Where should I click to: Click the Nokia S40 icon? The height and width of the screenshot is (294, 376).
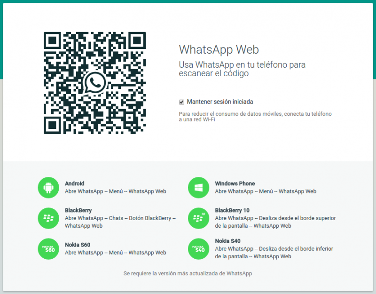198,249
